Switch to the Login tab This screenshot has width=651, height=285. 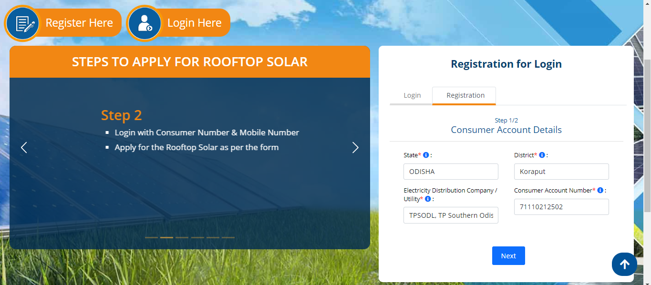coord(412,95)
